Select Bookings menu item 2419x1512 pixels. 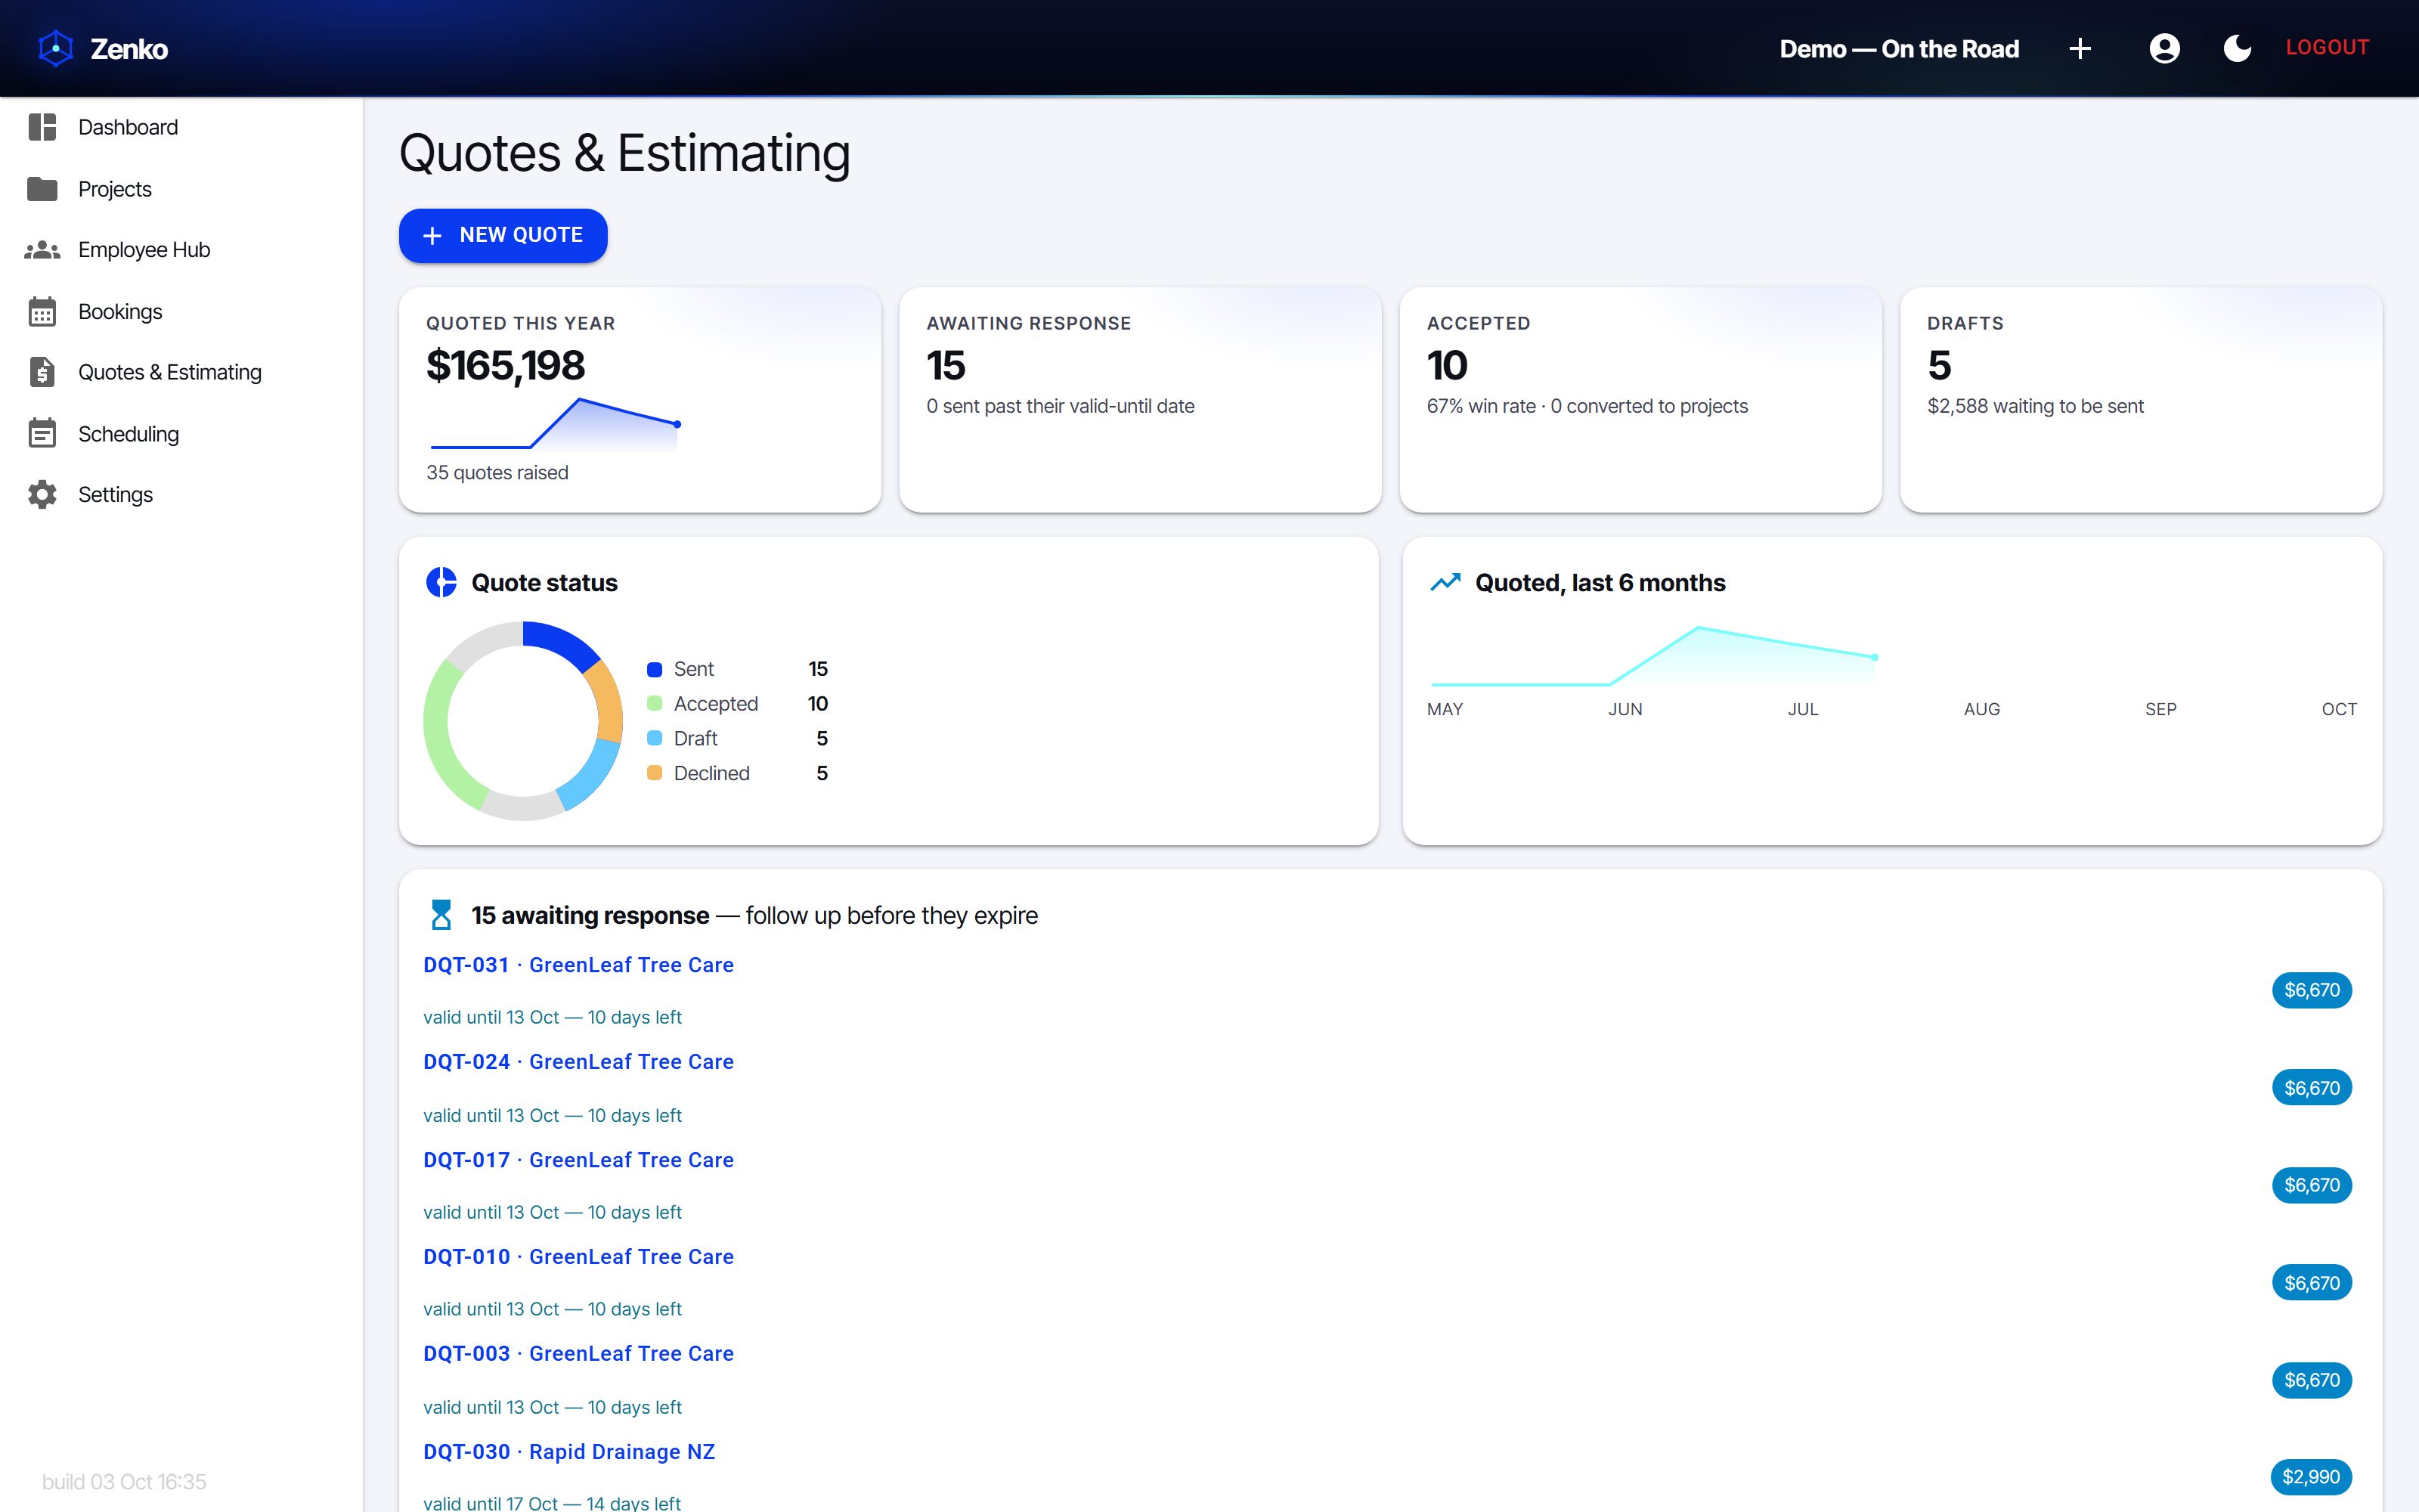click(x=182, y=311)
